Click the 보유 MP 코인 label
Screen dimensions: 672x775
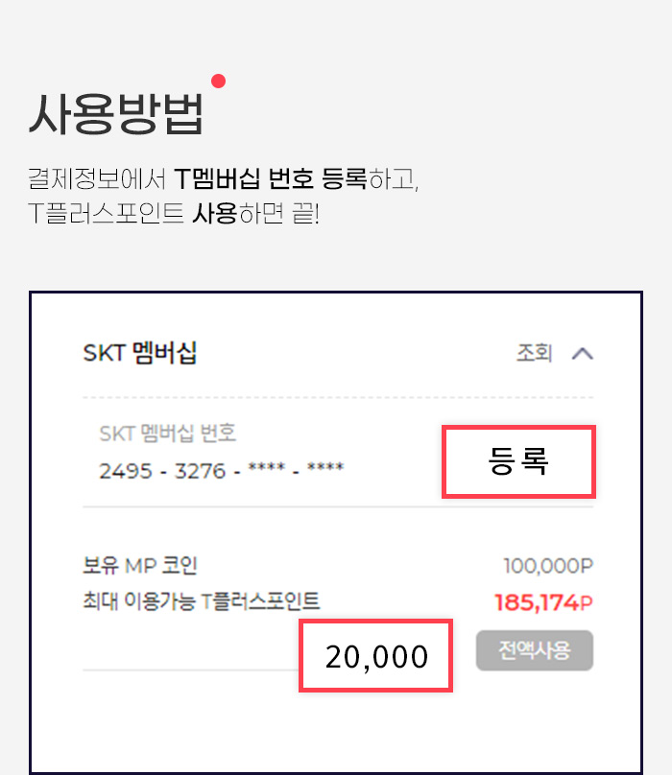[140, 566]
